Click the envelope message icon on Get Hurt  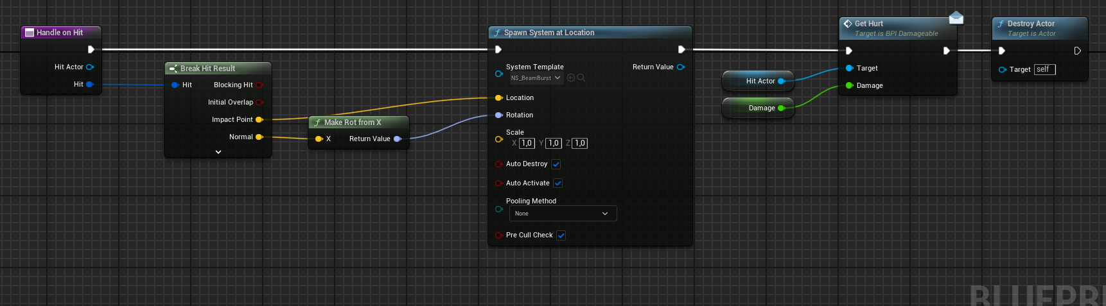(956, 18)
